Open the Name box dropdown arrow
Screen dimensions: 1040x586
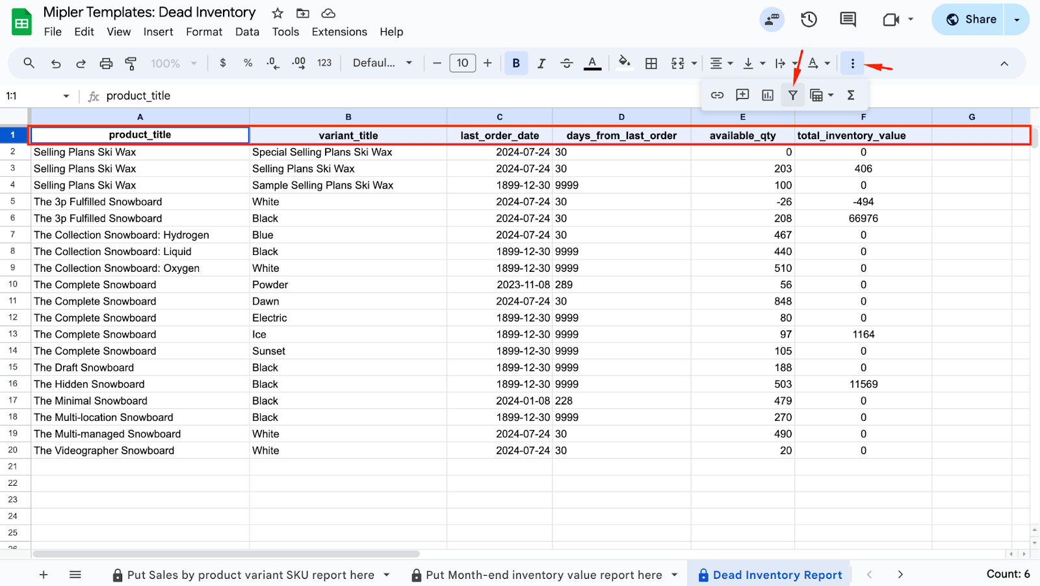click(66, 96)
